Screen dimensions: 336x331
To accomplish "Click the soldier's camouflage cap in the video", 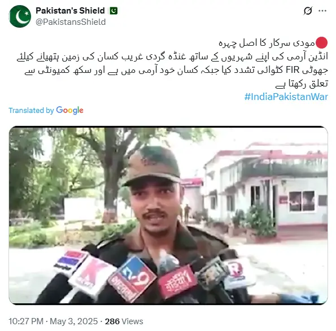I will pos(152,165).
